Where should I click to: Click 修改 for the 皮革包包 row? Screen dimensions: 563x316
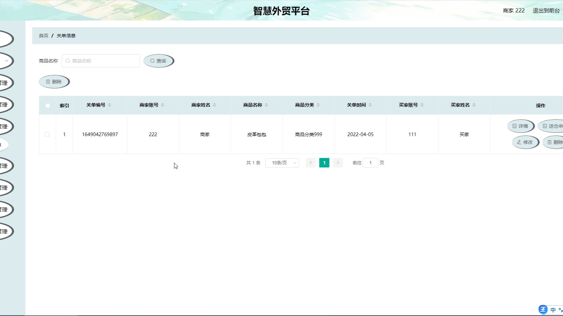click(525, 142)
